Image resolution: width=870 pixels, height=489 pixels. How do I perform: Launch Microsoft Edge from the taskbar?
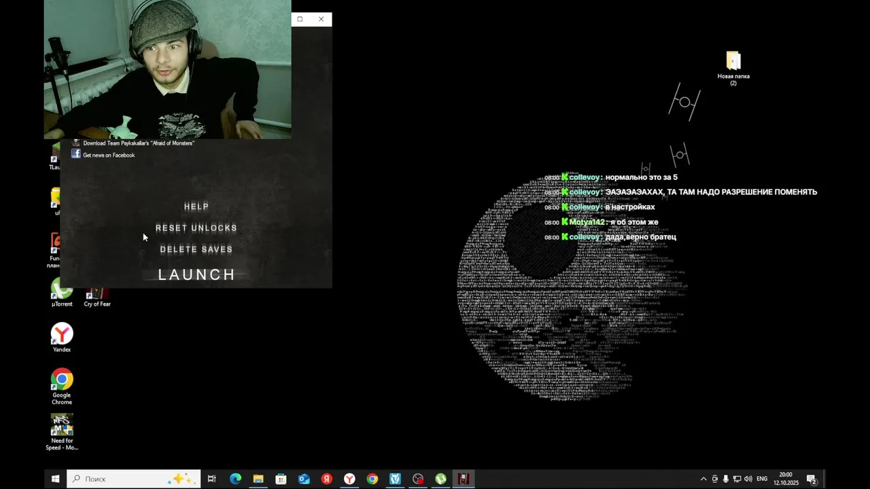pyautogui.click(x=235, y=479)
